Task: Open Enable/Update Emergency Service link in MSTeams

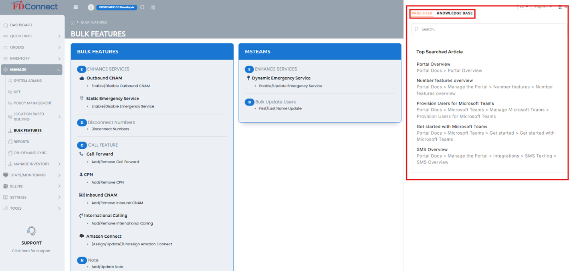Action: click(291, 86)
